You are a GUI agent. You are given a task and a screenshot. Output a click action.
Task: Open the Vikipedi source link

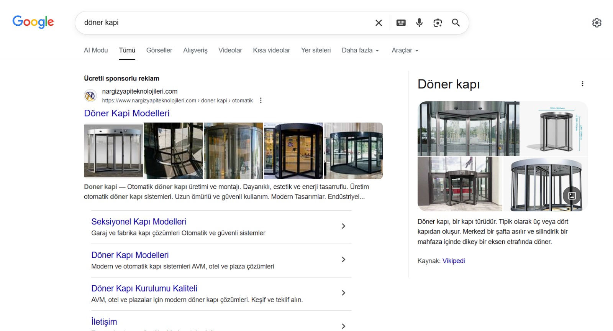(454, 261)
